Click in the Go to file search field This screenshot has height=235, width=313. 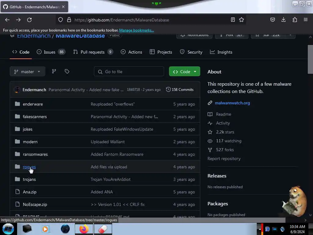[129, 72]
